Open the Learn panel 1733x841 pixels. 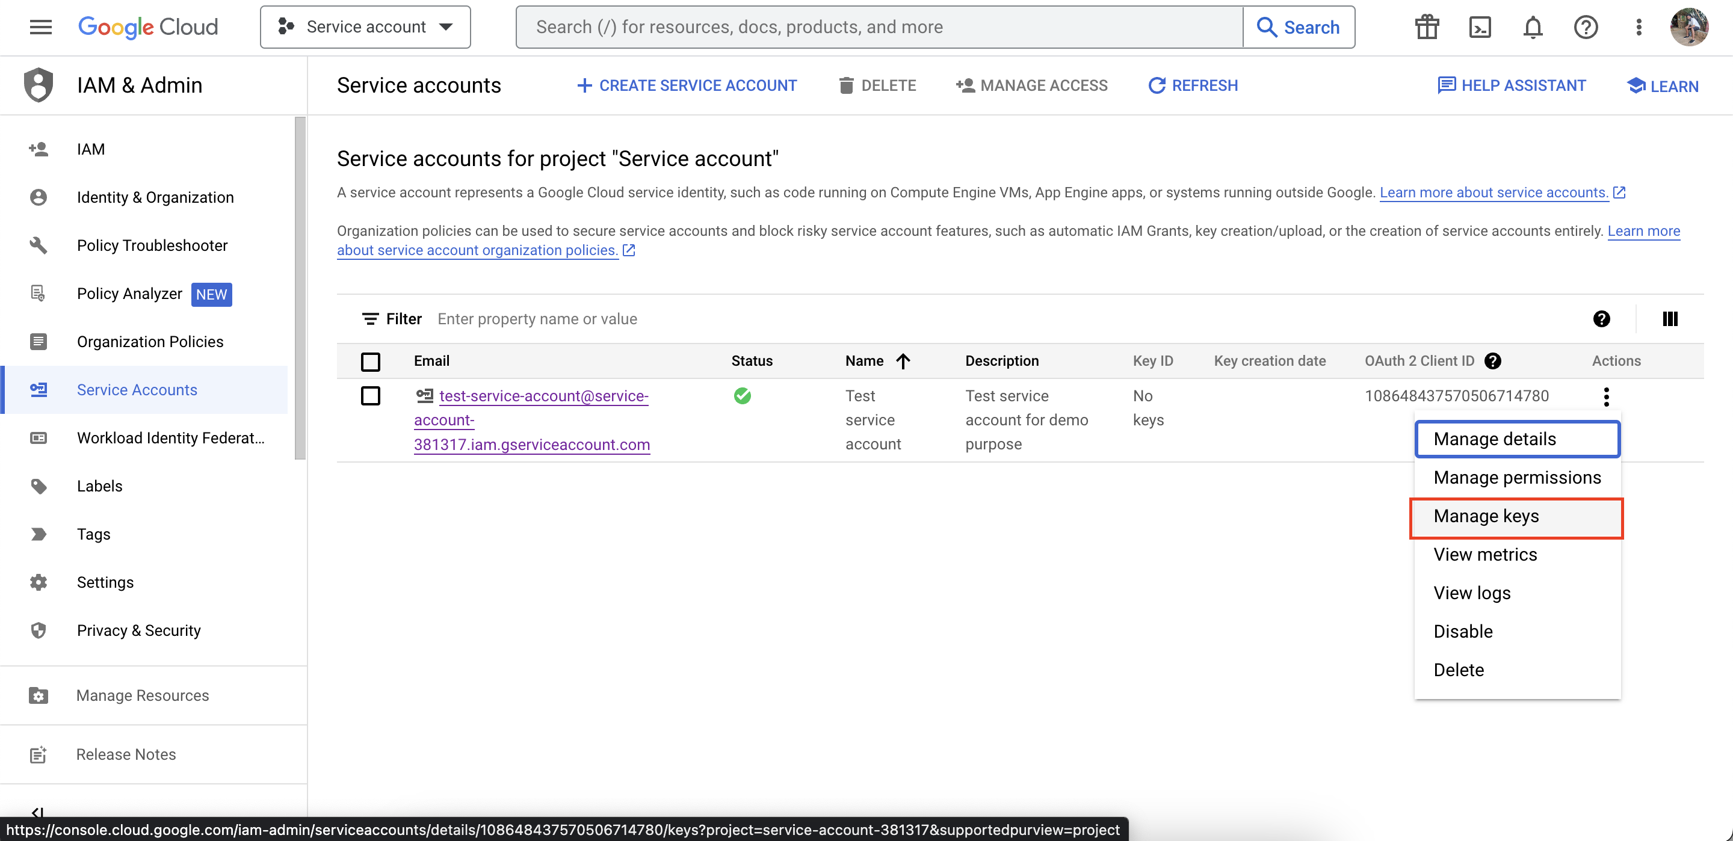[x=1663, y=86]
